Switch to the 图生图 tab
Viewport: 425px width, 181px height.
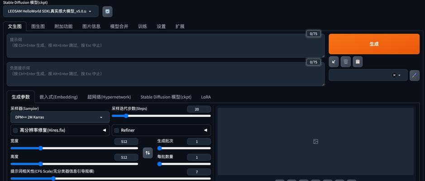38,26
